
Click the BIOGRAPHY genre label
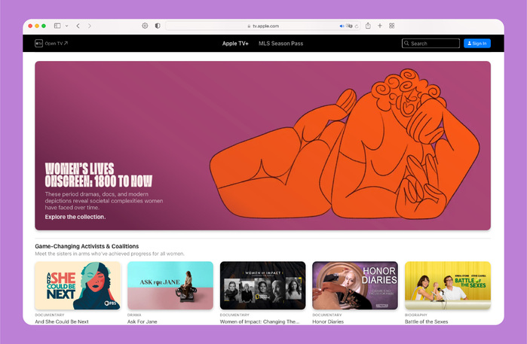pyautogui.click(x=416, y=315)
